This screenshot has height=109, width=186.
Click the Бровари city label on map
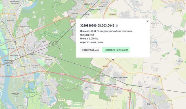click(x=88, y=4)
